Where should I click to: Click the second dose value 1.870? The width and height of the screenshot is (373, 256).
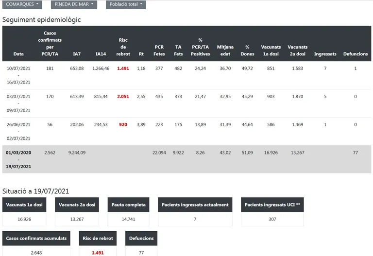(x=297, y=96)
